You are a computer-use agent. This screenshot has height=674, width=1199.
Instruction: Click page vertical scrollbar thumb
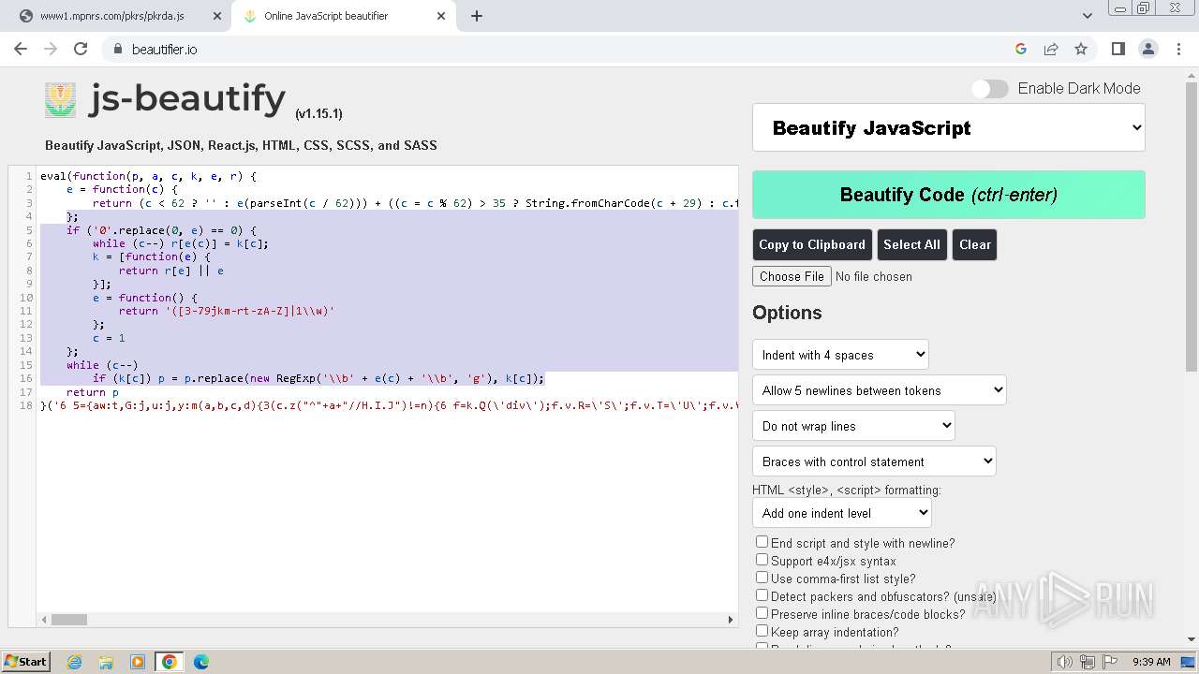(1192, 225)
